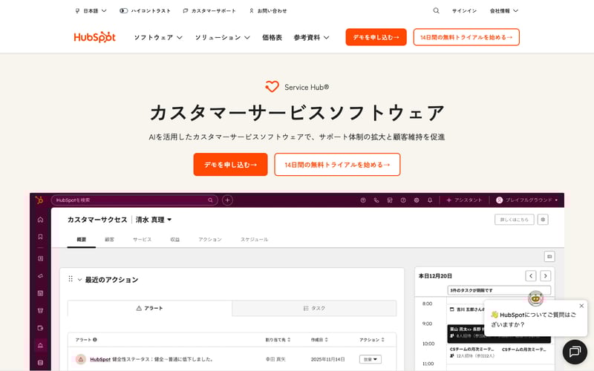Open the marketplace icon in dashboard bar

coord(389,200)
